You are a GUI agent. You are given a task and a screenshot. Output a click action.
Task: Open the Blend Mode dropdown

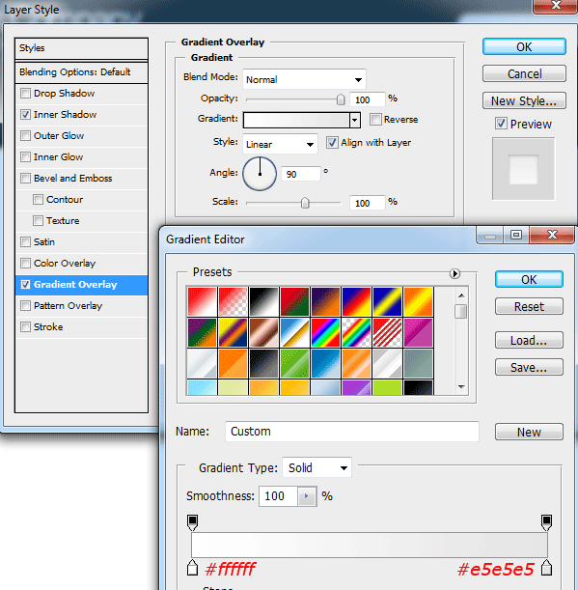pyautogui.click(x=304, y=79)
